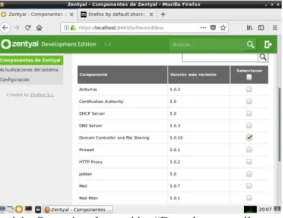Click the HTTP Proxy row name
This screenshot has height=218, width=283.
91,162
